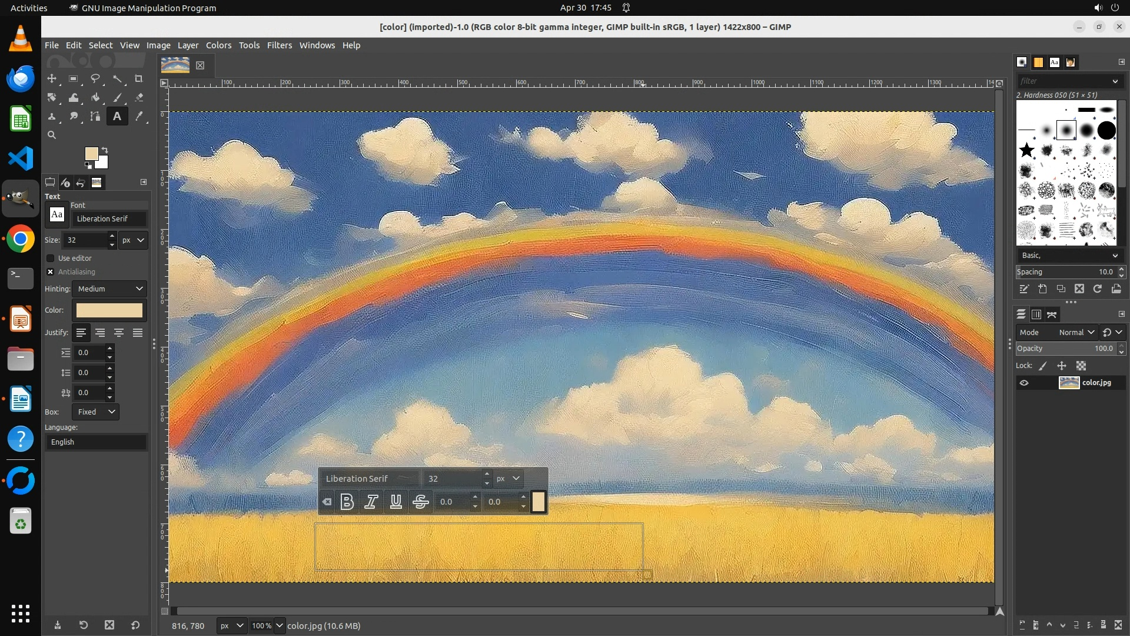Select the Eraser tool
This screenshot has height=636, width=1130.
(x=139, y=98)
